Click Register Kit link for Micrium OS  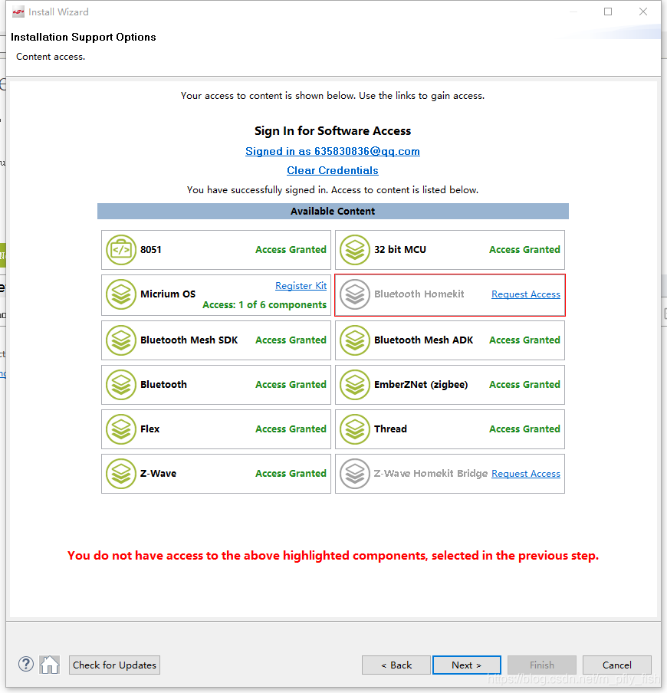point(301,286)
